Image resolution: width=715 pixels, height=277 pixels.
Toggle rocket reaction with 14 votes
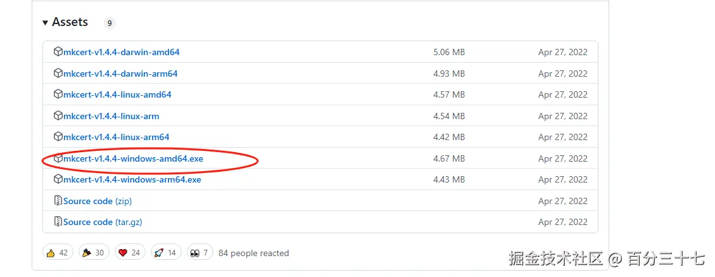click(165, 252)
